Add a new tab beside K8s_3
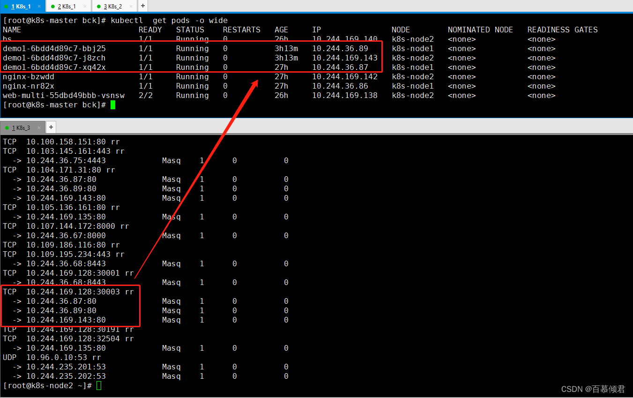 [x=51, y=128]
